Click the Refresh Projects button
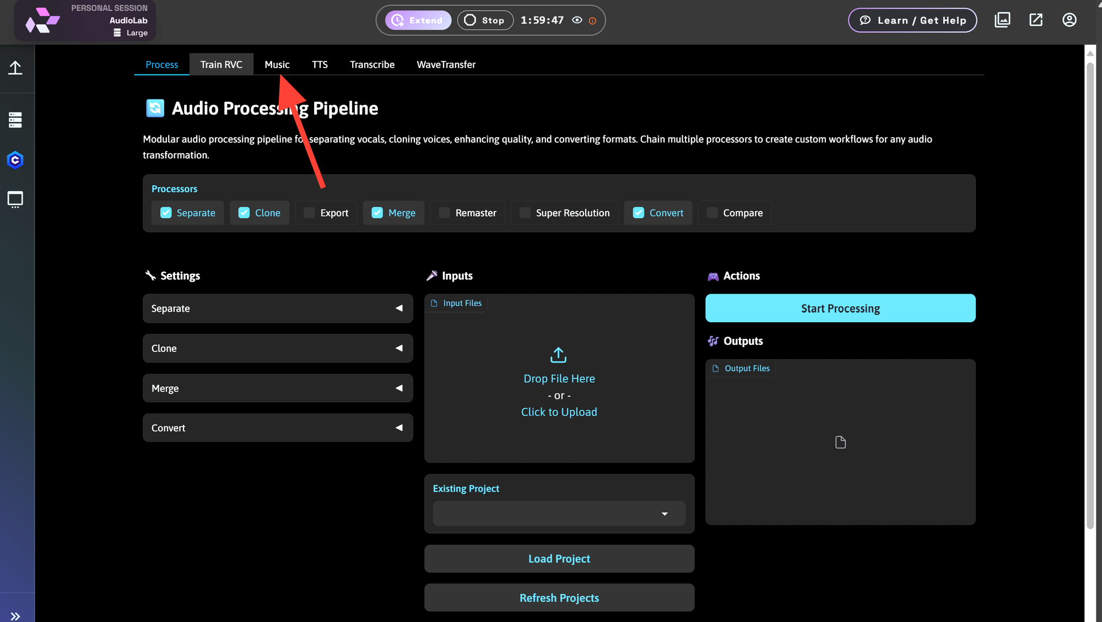 559,597
